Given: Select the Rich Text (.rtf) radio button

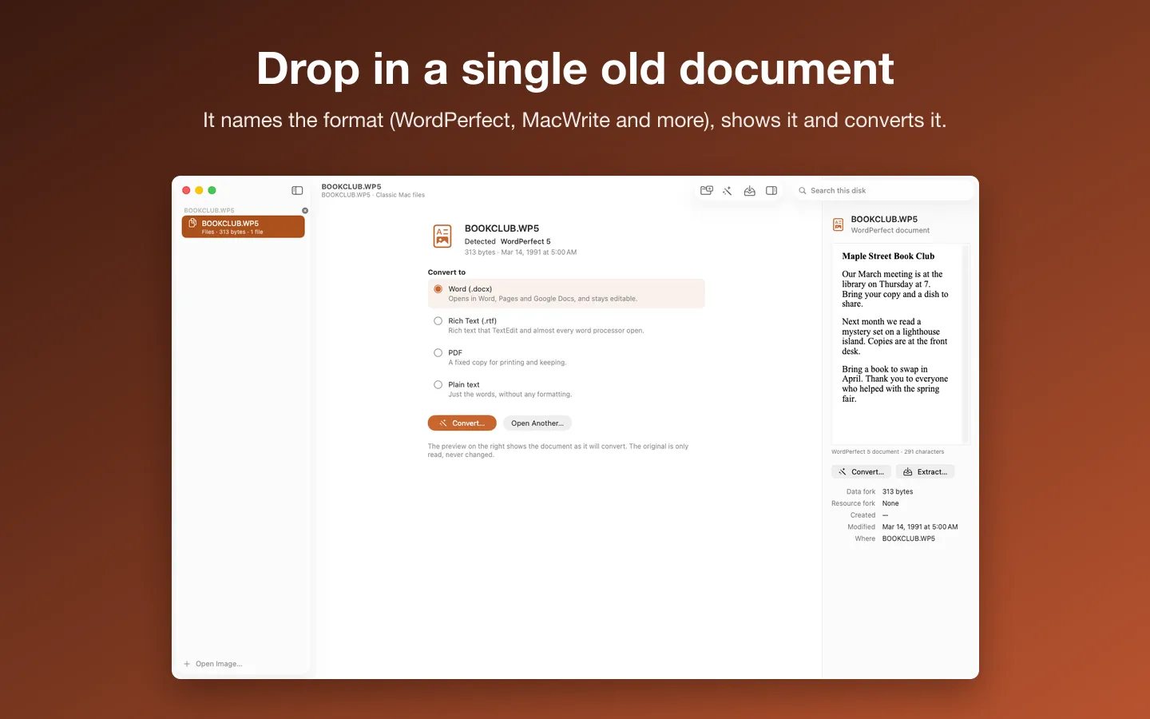Looking at the screenshot, I should 438,321.
